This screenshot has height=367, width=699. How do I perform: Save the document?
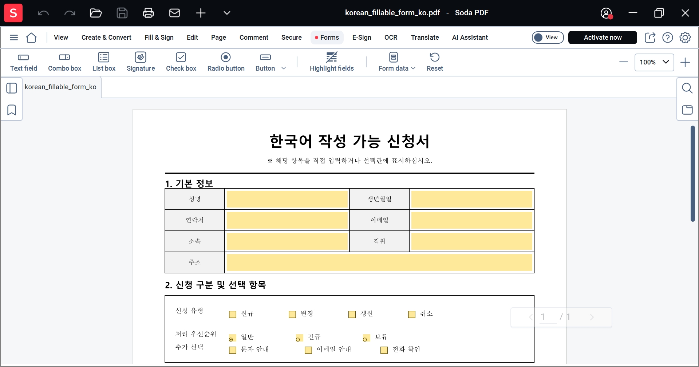pyautogui.click(x=122, y=13)
